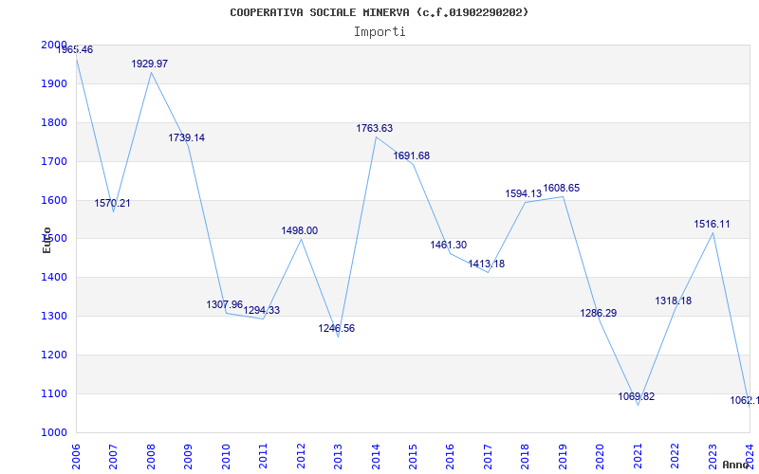Screen dimensions: 759x474
Task: Click the 2017 x-axis tick label
Action: 488,456
